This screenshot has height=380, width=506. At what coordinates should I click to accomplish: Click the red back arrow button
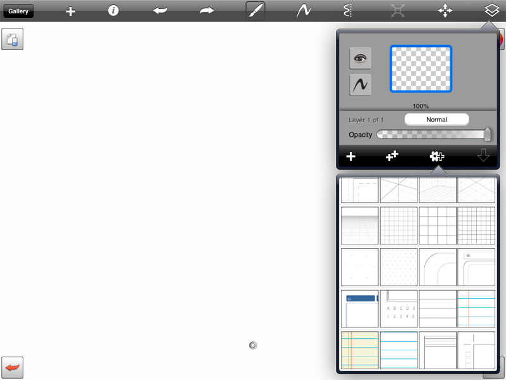[x=12, y=367]
